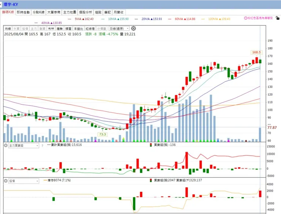Switch to the 主力地圖 tab
This screenshot has width=281, height=214.
[x=69, y=12]
